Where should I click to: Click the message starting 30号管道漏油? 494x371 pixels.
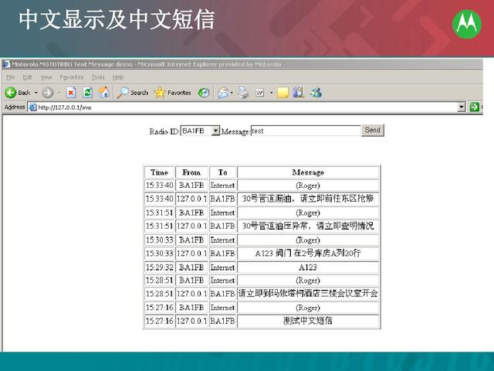[308, 199]
